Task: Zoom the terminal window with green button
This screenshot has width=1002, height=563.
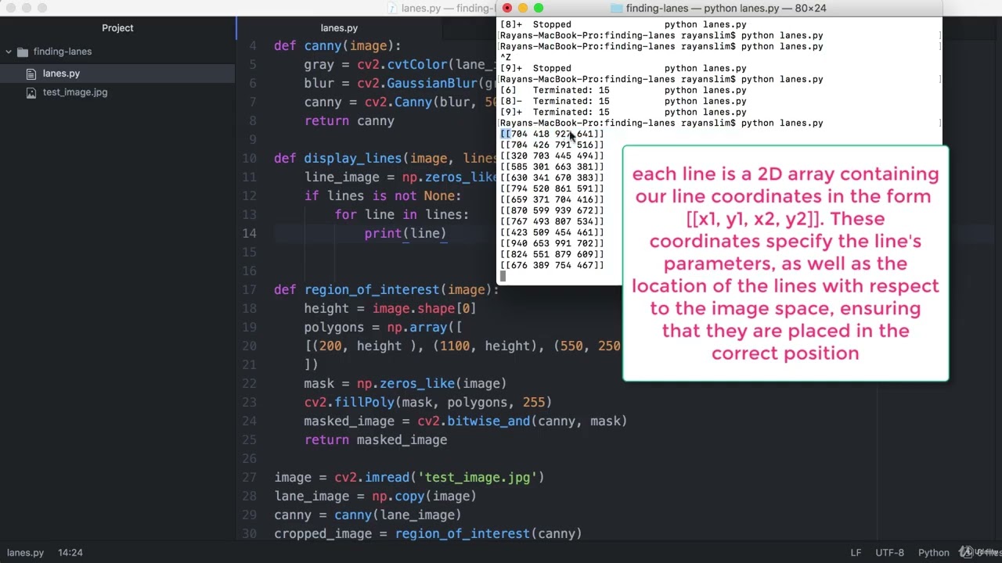Action: click(x=539, y=8)
